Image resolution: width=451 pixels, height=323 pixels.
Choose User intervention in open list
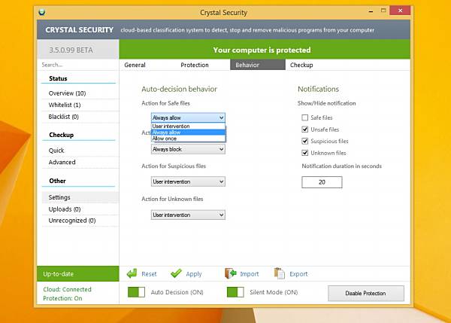[188, 126]
